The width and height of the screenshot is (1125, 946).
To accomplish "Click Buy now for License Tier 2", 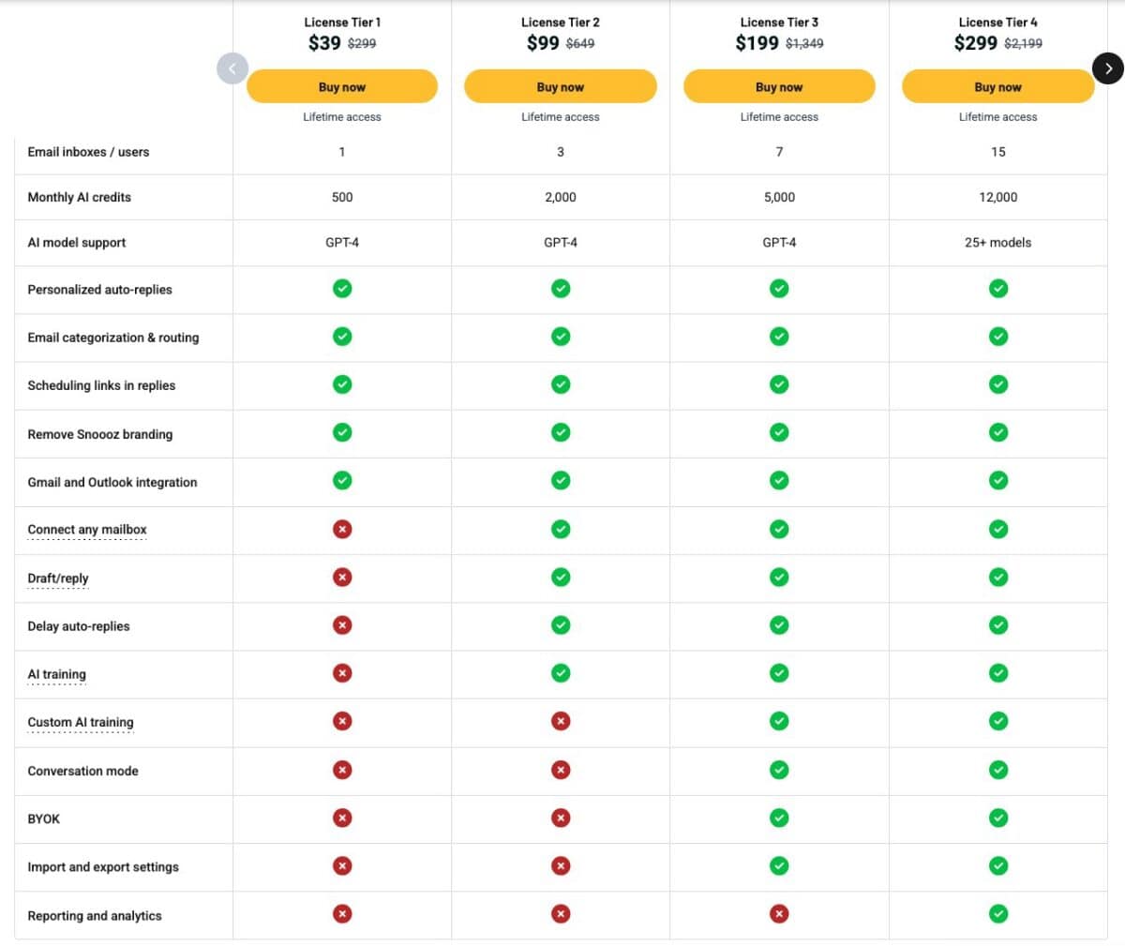I will click(560, 86).
